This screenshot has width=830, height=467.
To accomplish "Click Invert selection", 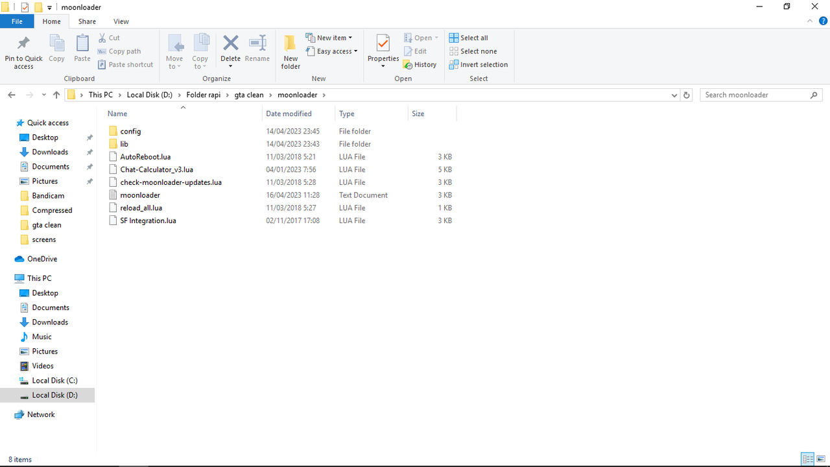I will point(479,65).
